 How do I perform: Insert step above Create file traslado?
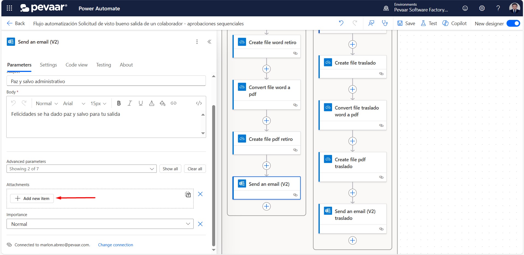coord(353,44)
